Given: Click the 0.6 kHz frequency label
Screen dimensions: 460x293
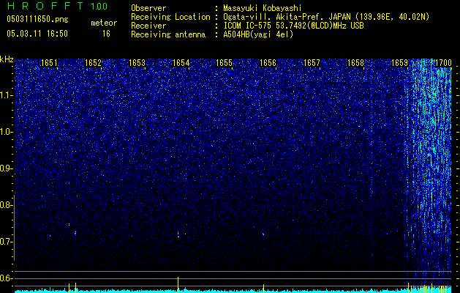Looking at the screenshot, I should (6, 278).
